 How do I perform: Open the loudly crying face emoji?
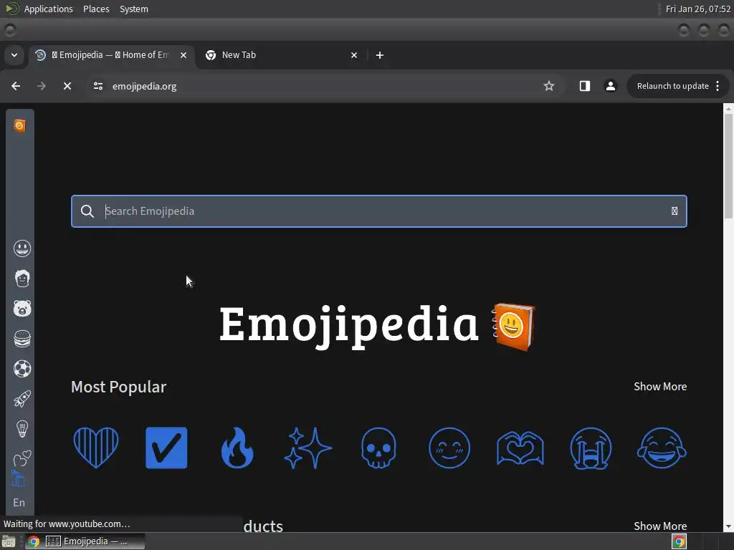[x=591, y=448]
